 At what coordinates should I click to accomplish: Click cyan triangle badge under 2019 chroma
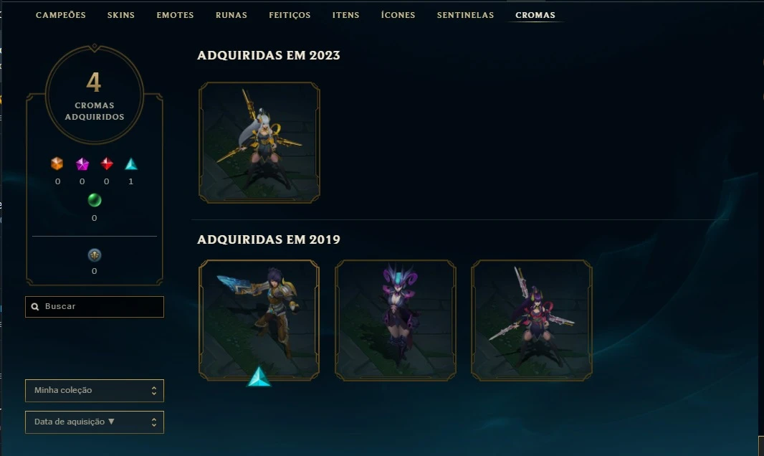click(x=259, y=376)
